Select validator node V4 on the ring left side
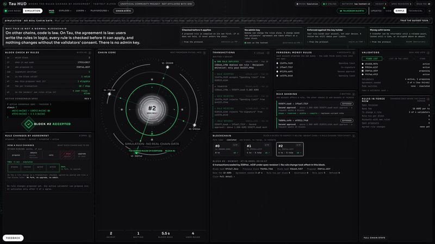Viewport: 435px width, 244px height. pyautogui.click(x=109, y=94)
